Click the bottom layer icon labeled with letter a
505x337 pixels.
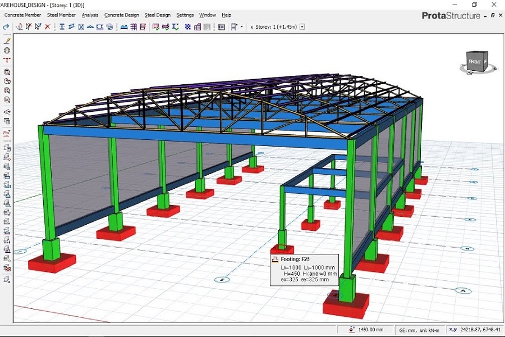(7, 280)
